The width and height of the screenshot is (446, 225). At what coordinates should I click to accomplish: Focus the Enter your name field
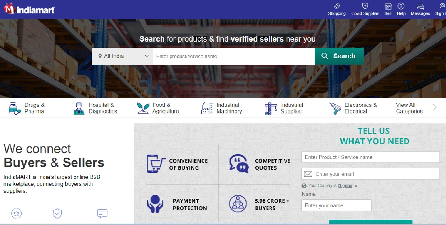[x=336, y=205]
